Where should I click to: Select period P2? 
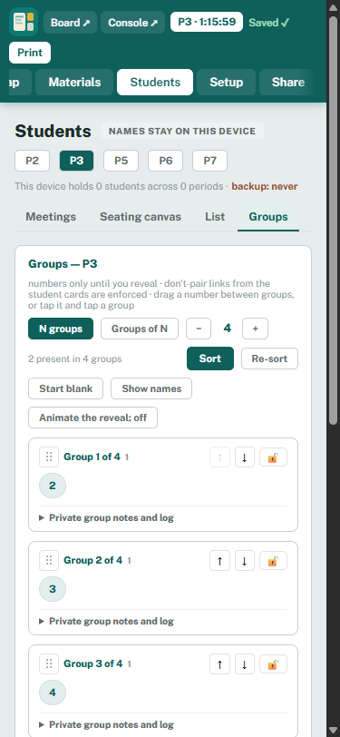pos(32,161)
